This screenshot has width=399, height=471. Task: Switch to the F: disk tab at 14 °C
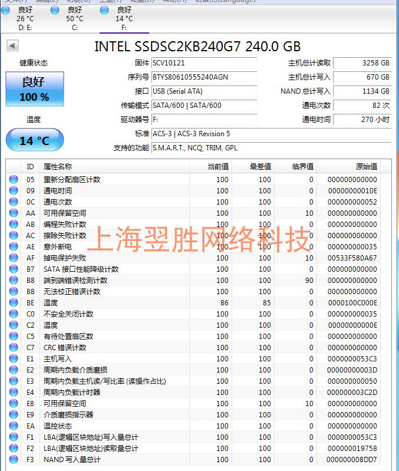tap(124, 19)
